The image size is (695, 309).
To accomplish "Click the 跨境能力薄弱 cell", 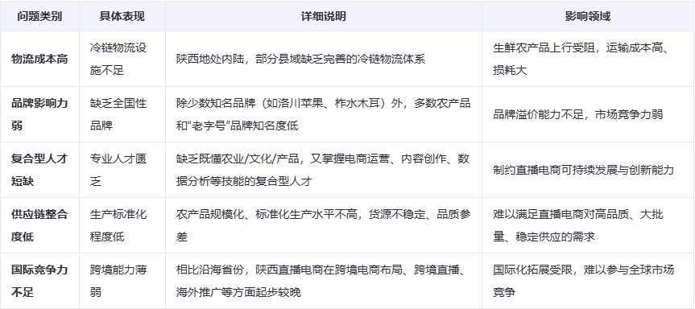I will click(122, 281).
